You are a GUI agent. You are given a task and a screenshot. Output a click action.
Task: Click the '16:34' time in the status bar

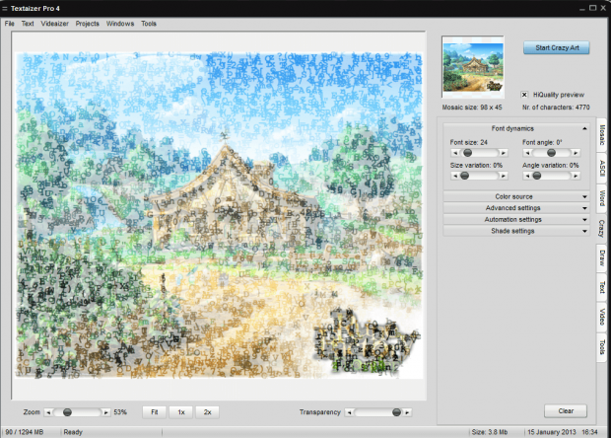589,432
